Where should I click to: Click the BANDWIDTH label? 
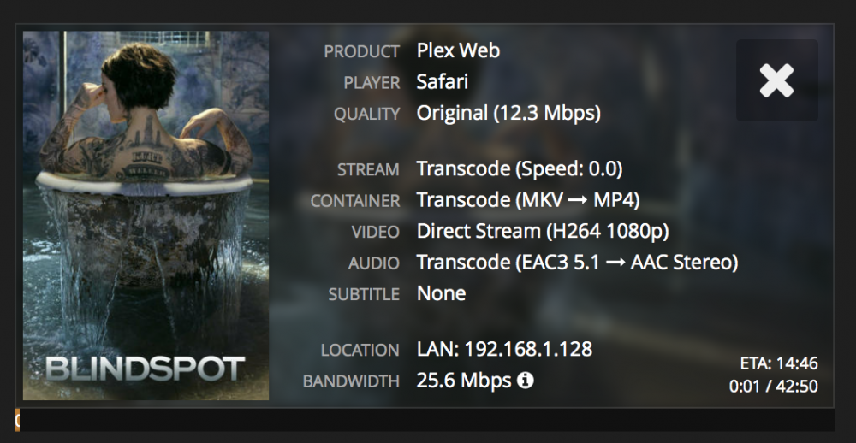(351, 381)
